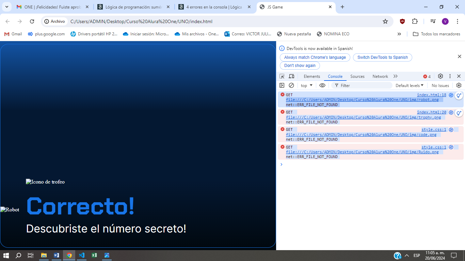The image size is (465, 261).
Task: Show hidden system tray icons chevron
Action: coord(407,256)
